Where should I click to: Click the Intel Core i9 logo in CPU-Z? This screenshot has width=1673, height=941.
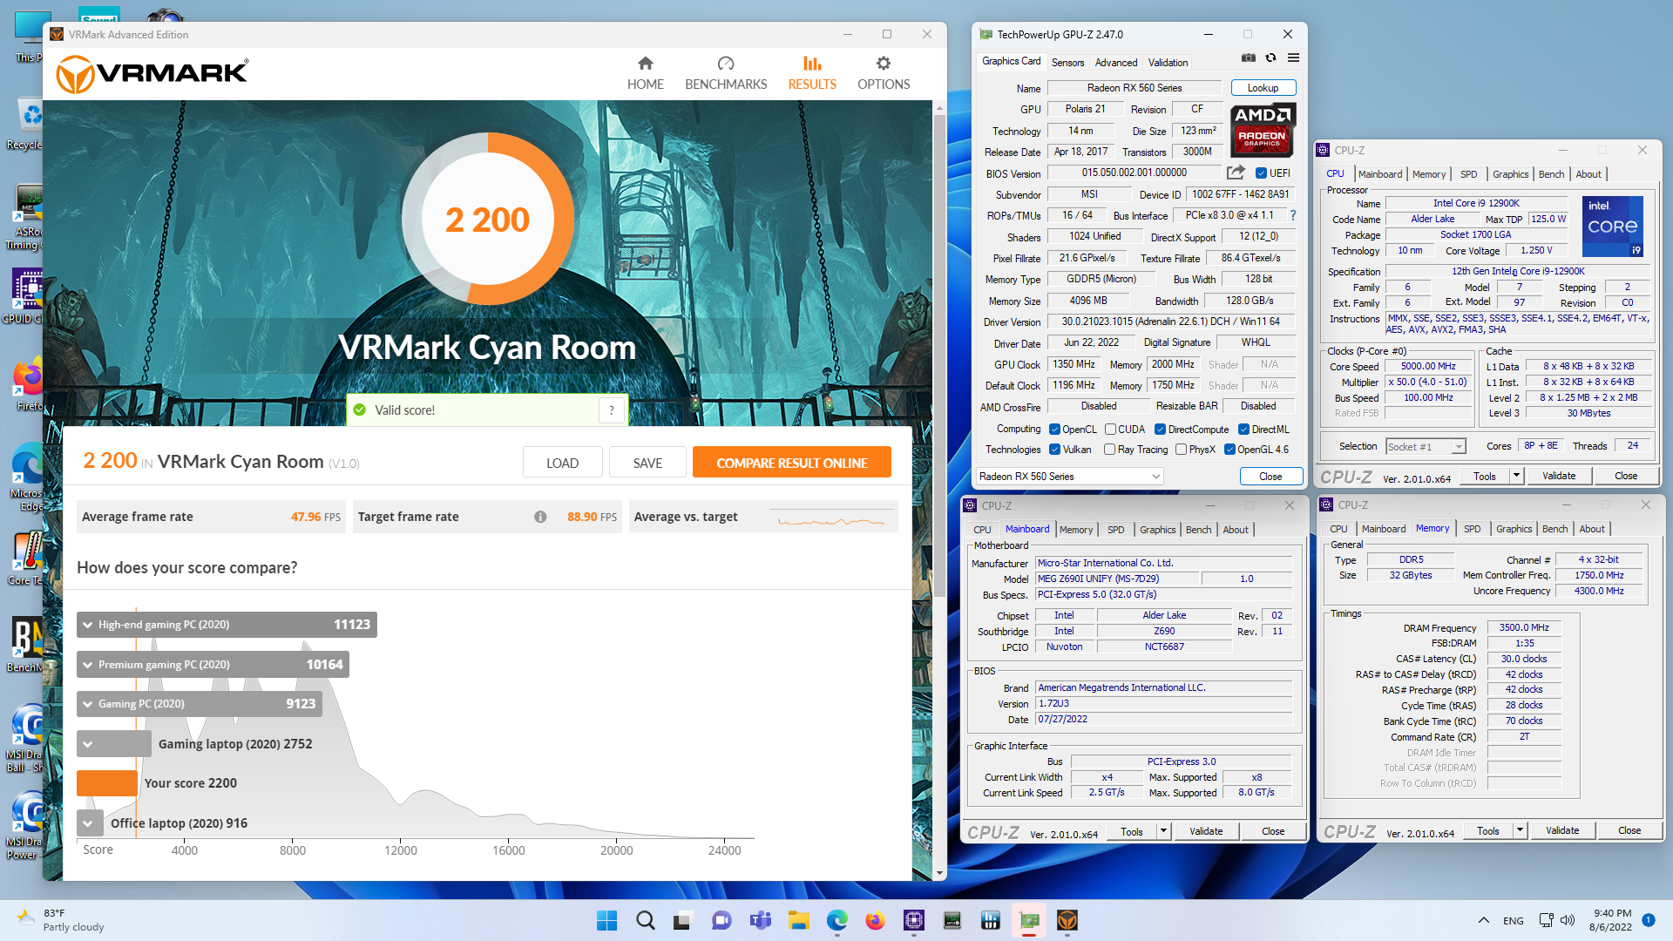(x=1613, y=226)
